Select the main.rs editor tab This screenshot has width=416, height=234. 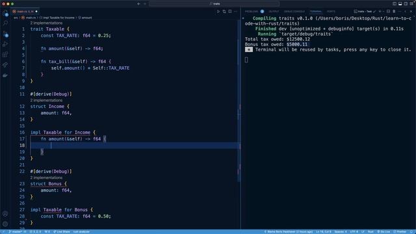[25, 12]
